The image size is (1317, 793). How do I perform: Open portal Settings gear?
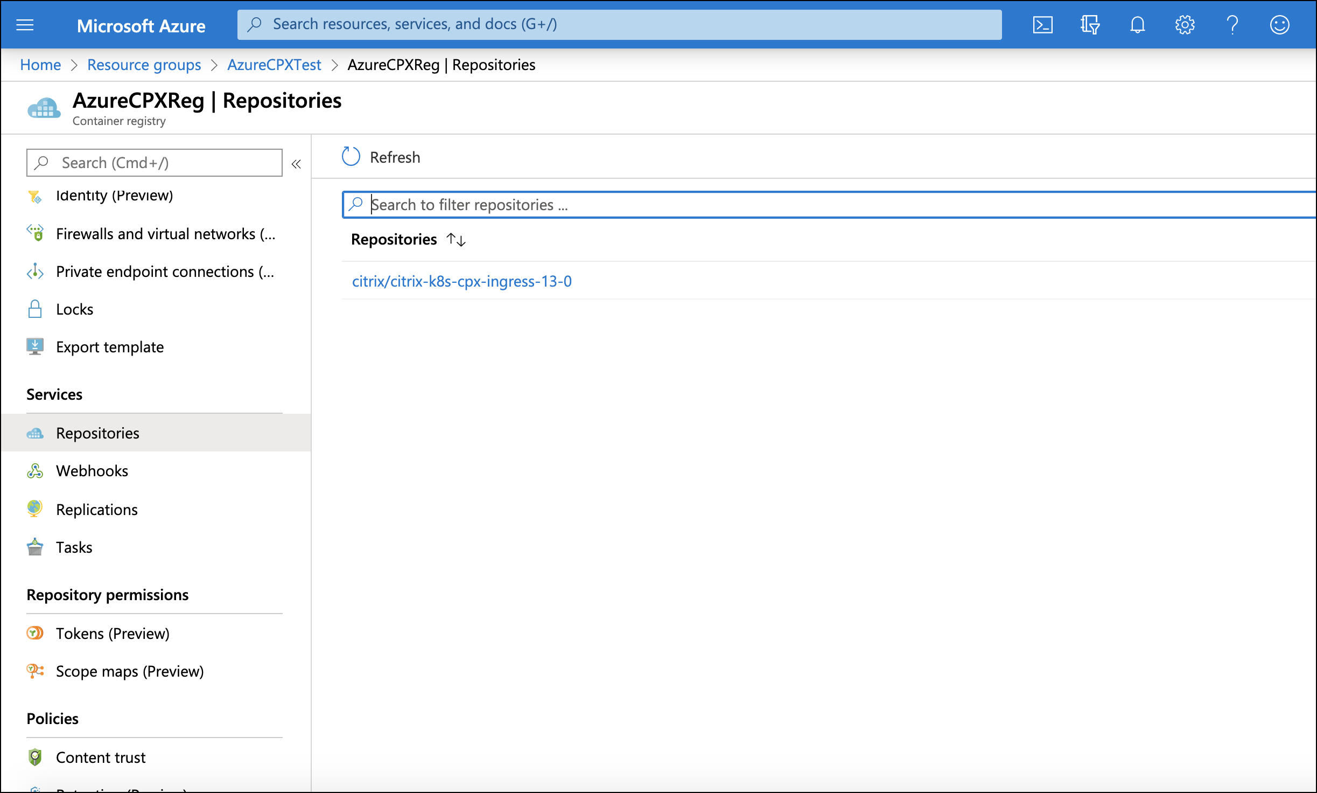[x=1185, y=25]
